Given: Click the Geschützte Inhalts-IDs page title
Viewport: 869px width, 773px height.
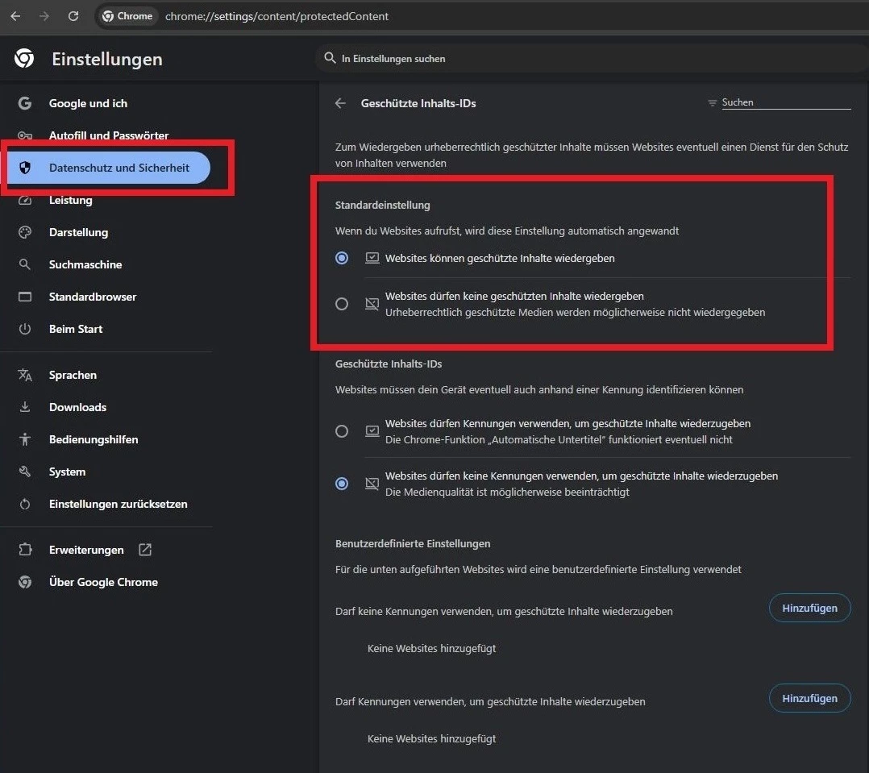Looking at the screenshot, I should 418,103.
